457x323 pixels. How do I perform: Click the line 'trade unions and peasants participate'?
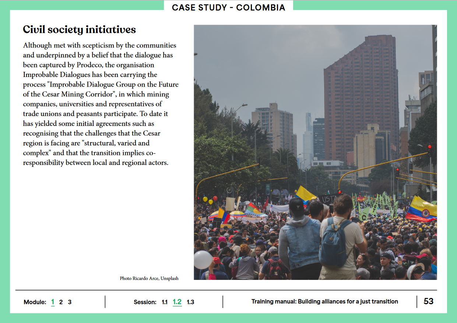click(x=96, y=114)
